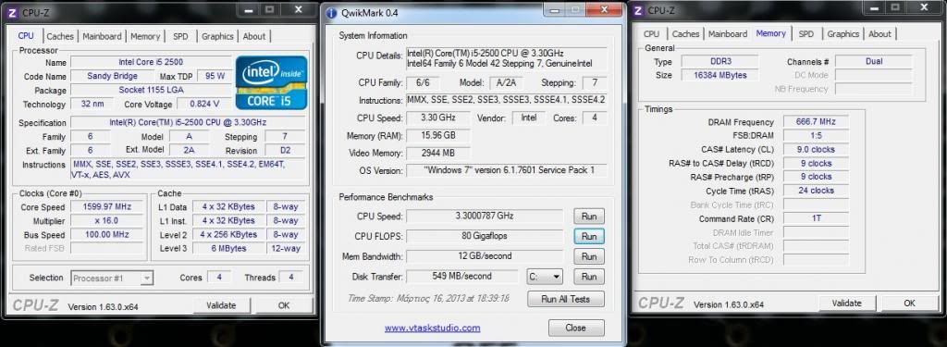Click Validate in the left CPU-Z window
The height and width of the screenshot is (347, 947).
point(221,305)
